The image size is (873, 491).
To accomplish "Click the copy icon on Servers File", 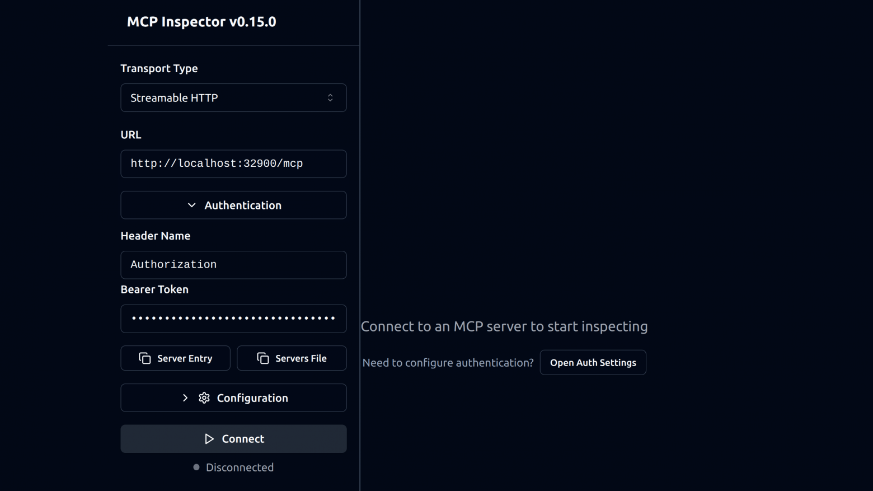I will click(x=263, y=358).
